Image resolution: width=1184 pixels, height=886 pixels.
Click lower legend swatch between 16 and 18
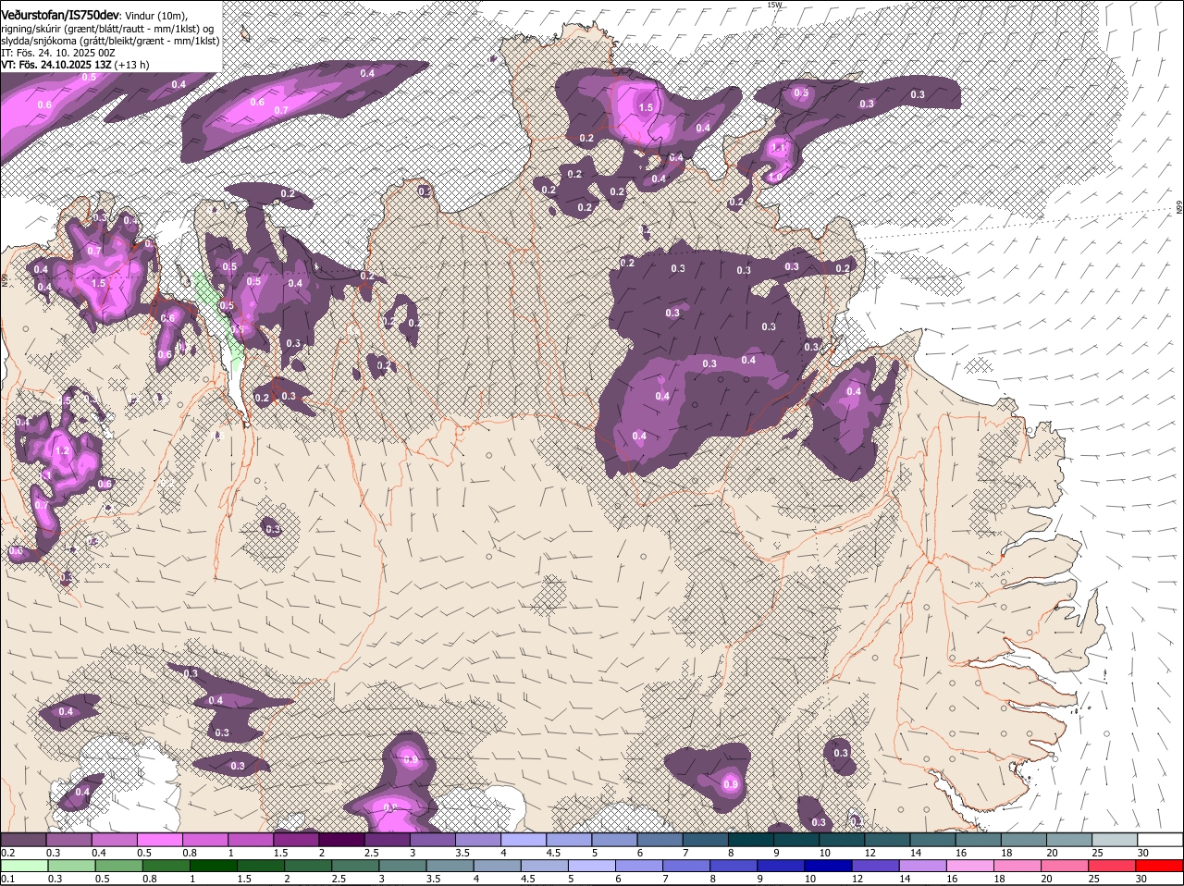(x=972, y=866)
